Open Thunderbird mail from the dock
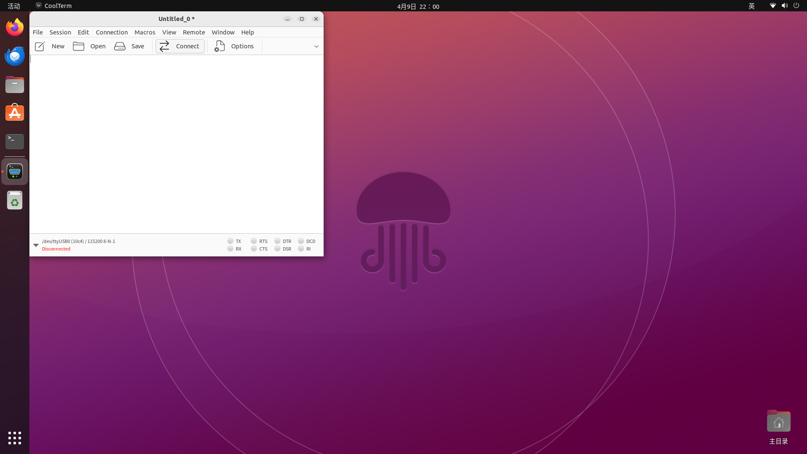The width and height of the screenshot is (807, 454). click(x=15, y=56)
